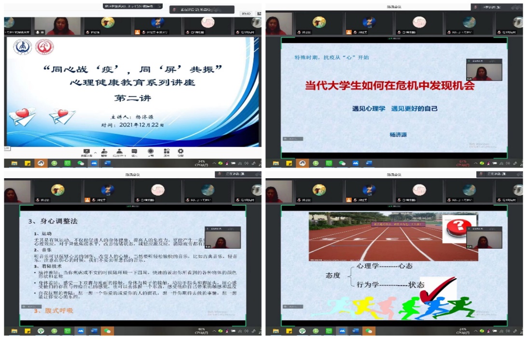Image resolution: width=527 pixels, height=339 pixels.
Task: Open WeChat in the taskbar below the running-track slide
Action: tap(369, 331)
